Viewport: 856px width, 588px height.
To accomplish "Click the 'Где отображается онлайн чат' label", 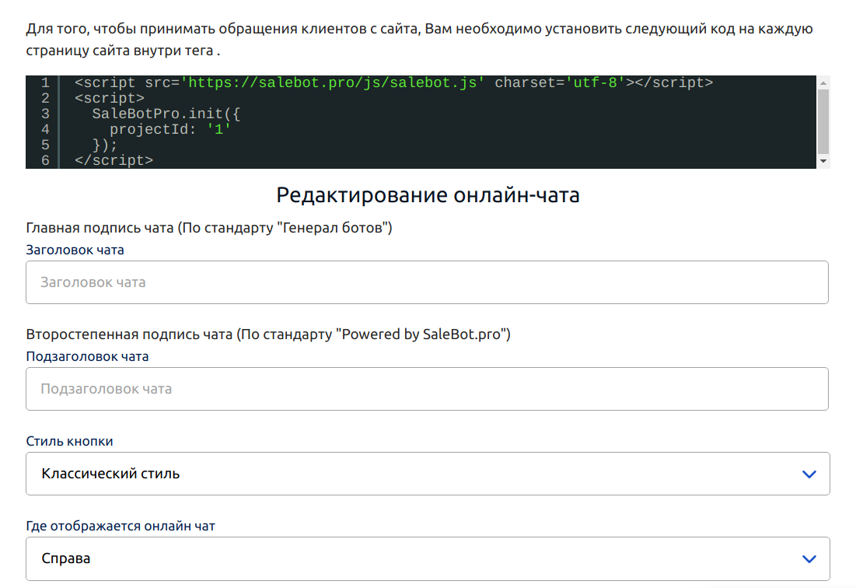I will pos(121,527).
